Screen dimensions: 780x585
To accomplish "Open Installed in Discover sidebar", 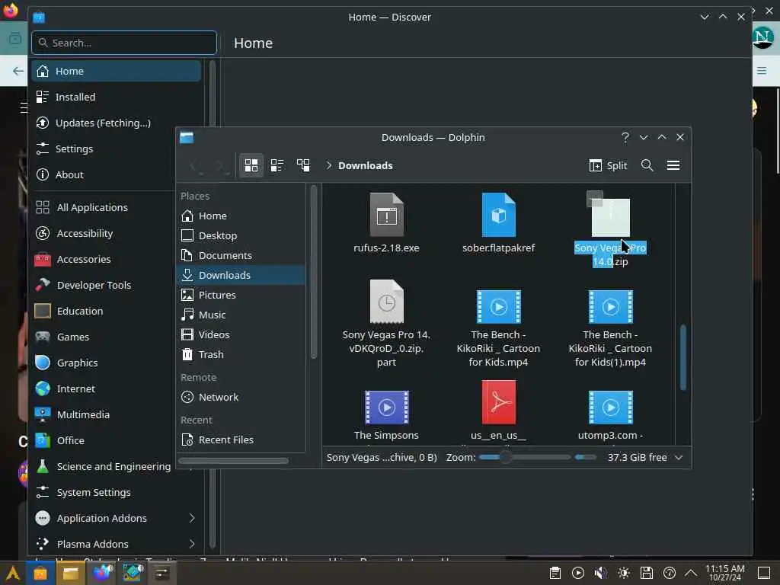I will (117, 97).
